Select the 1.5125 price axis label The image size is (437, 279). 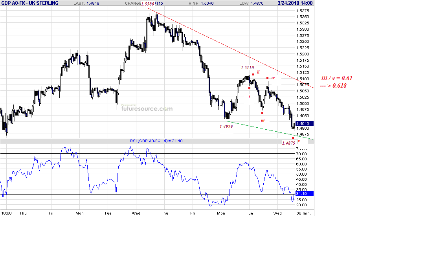303,72
